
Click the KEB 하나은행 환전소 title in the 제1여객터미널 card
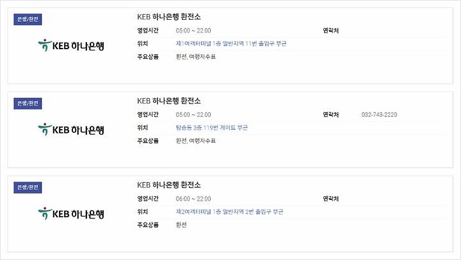coord(169,17)
